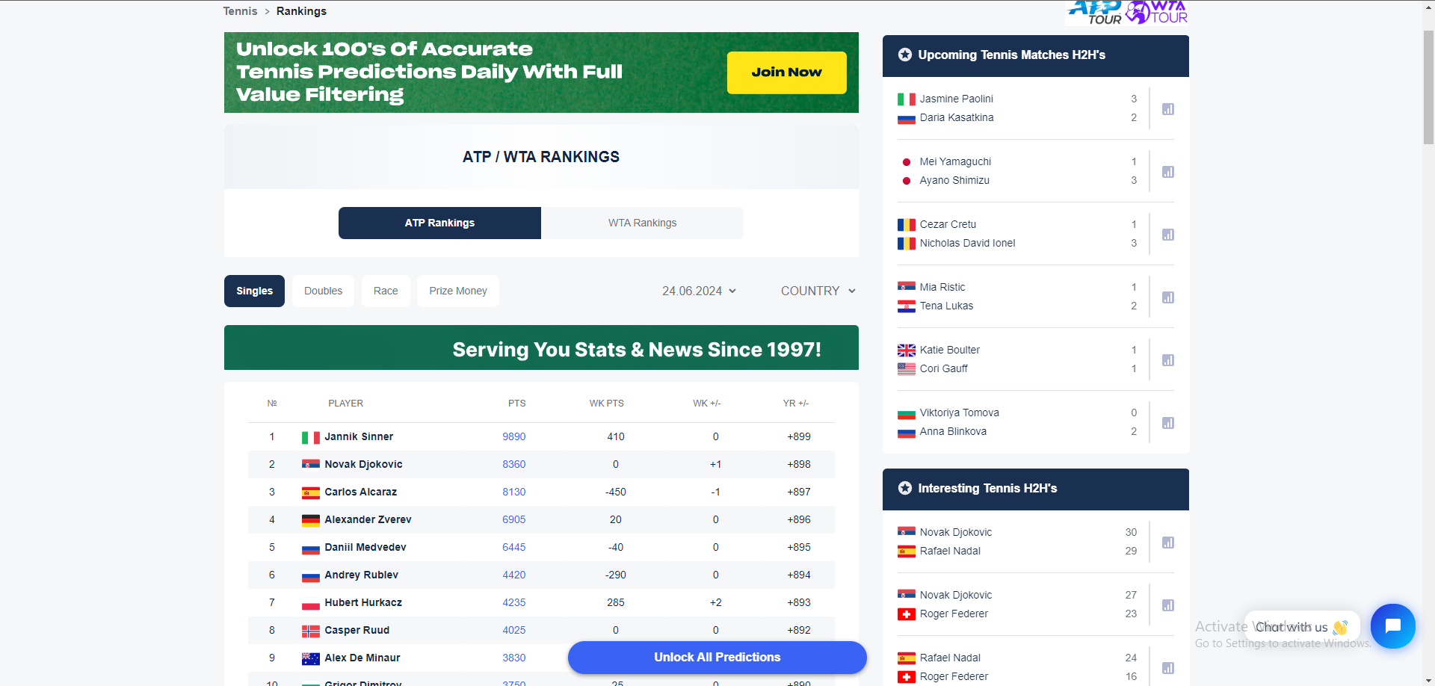Viewport: 1435px width, 686px height.
Task: Open Alexander Zverev's player page
Action: tap(368, 519)
